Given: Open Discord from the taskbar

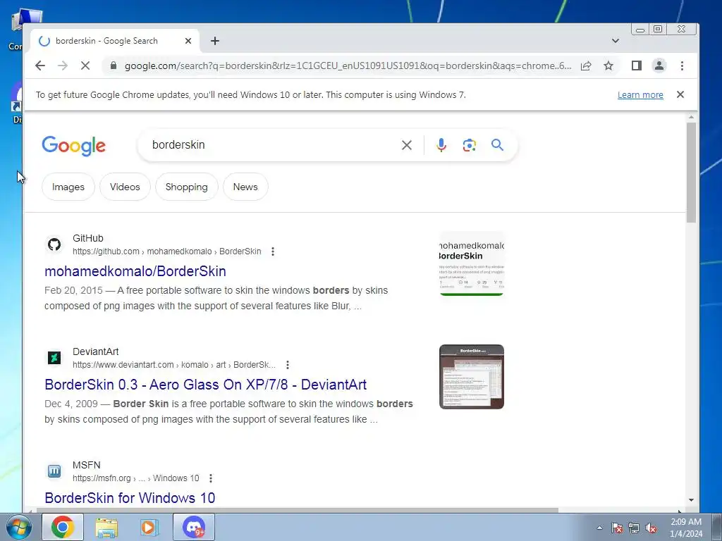Looking at the screenshot, I should [194, 527].
